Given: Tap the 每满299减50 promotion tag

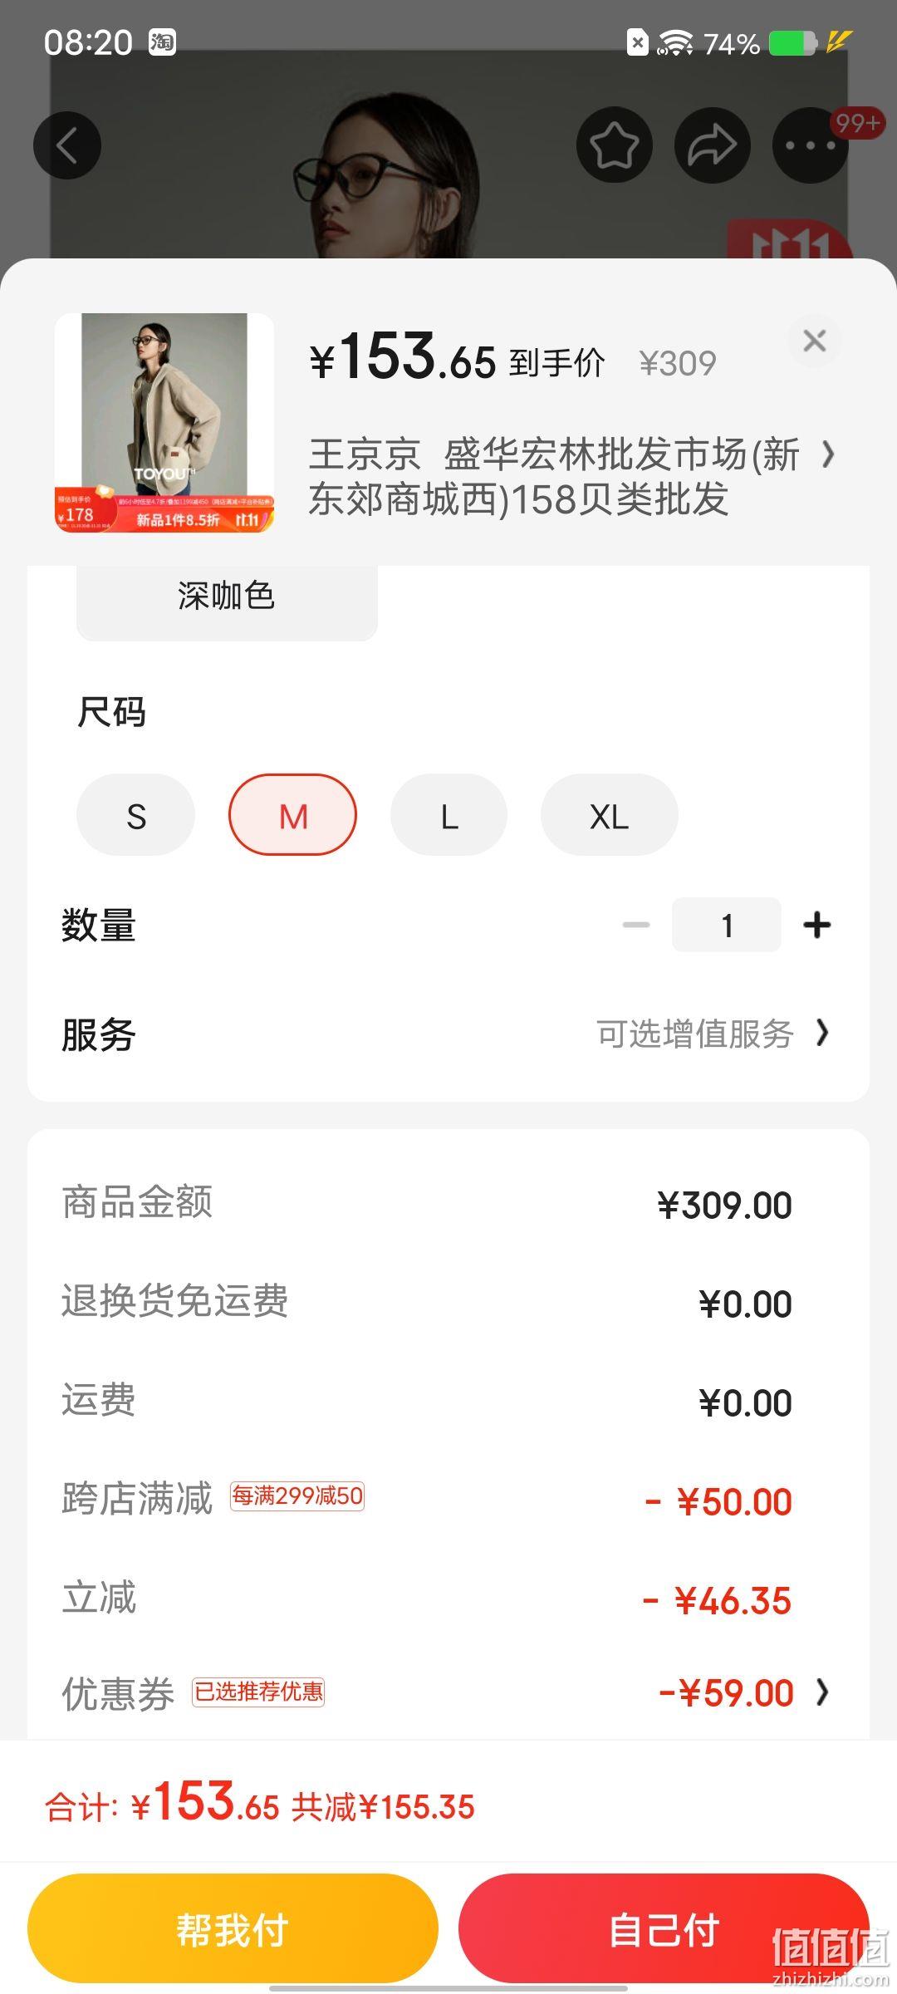Looking at the screenshot, I should click(x=297, y=1496).
